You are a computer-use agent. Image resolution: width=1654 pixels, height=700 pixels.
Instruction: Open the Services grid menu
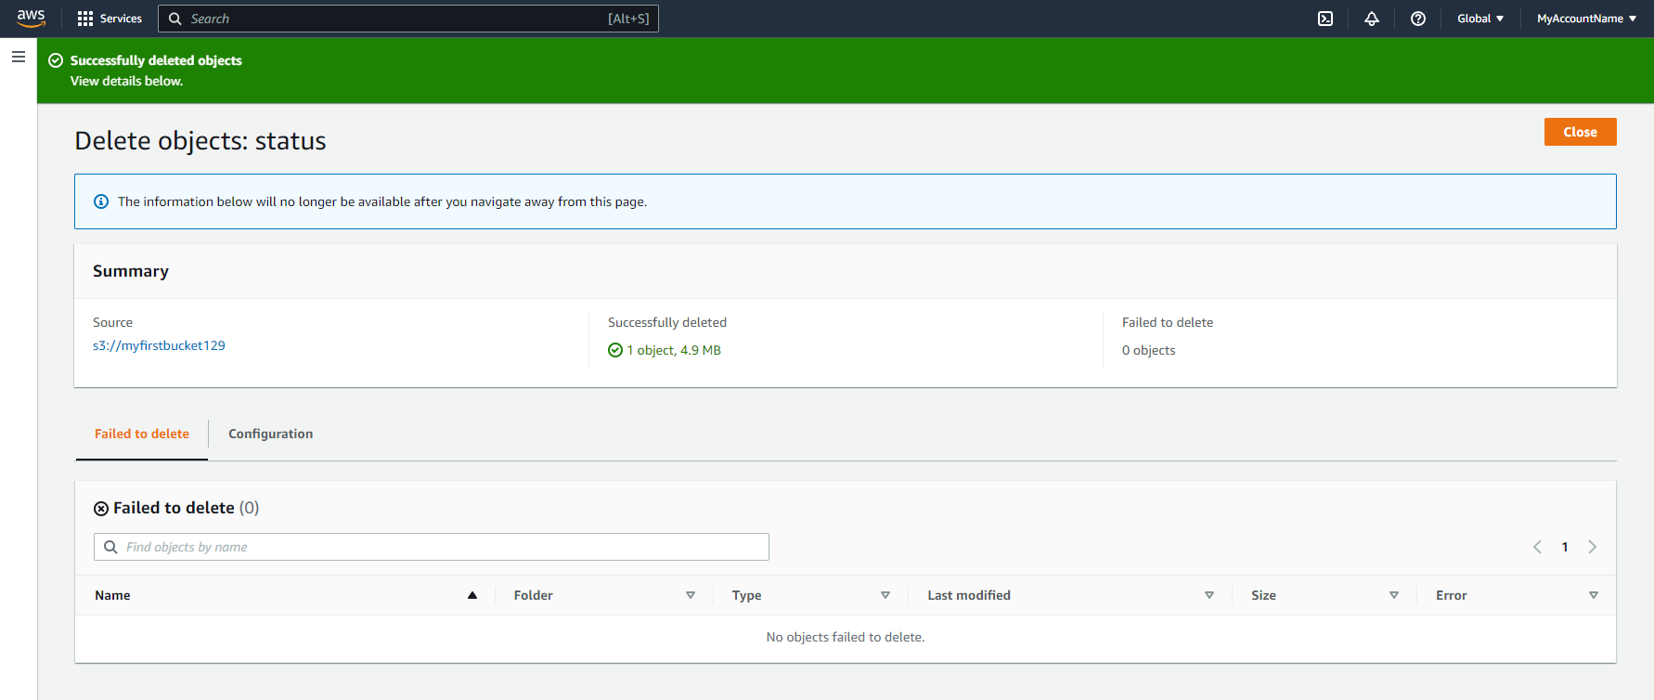tap(110, 19)
